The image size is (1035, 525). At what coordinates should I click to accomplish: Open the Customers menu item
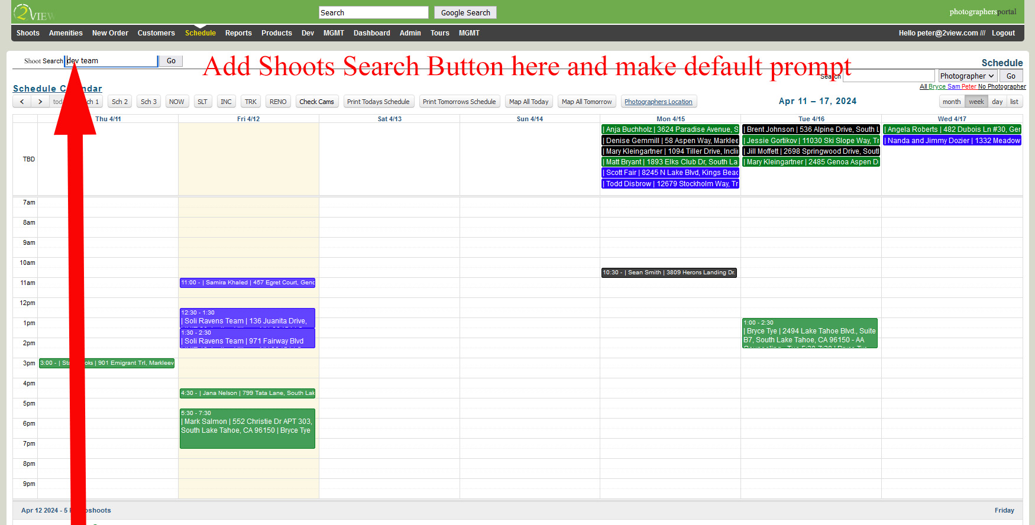pyautogui.click(x=156, y=33)
